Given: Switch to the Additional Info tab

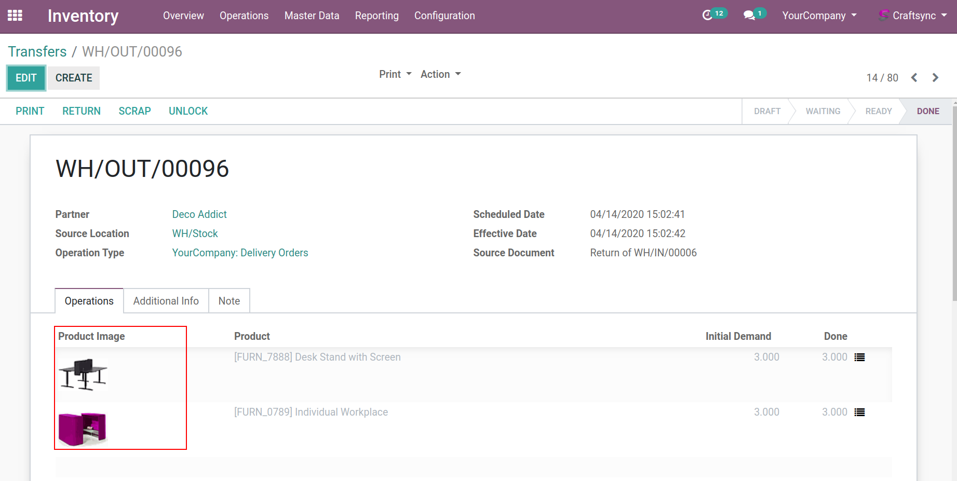Looking at the screenshot, I should [x=166, y=301].
